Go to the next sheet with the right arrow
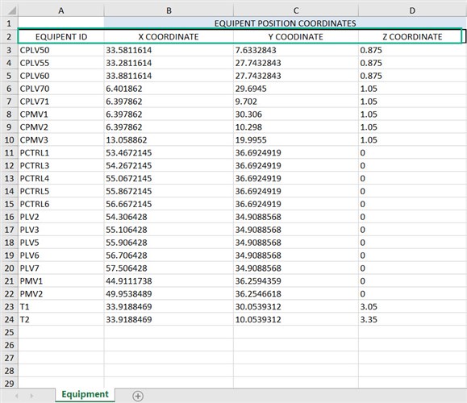The width and height of the screenshot is (467, 403). pyautogui.click(x=32, y=396)
